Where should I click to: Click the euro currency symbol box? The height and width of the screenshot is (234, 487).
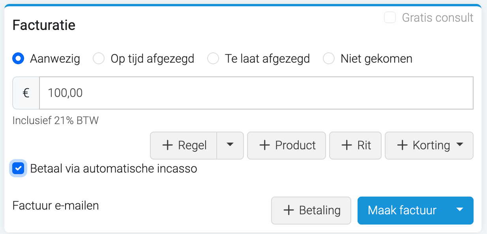click(26, 93)
